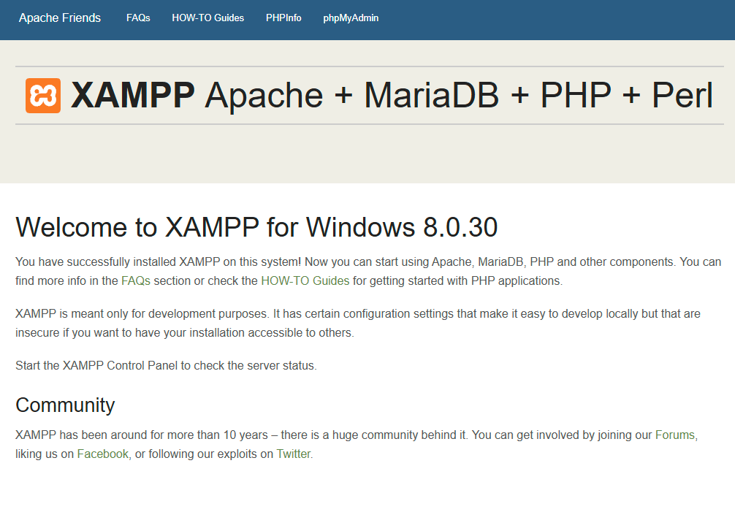Open the Twitter link

pos(293,454)
